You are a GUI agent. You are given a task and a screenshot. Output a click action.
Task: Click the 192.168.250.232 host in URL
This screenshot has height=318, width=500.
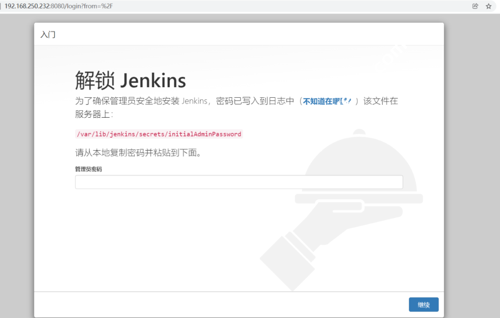[x=27, y=6]
